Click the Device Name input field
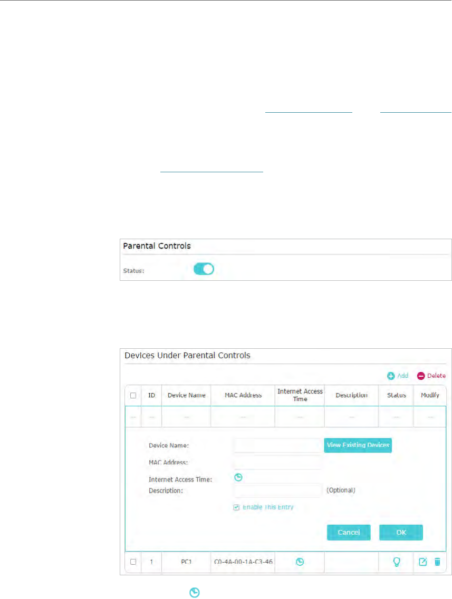The height and width of the screenshot is (599, 452). [x=277, y=445]
